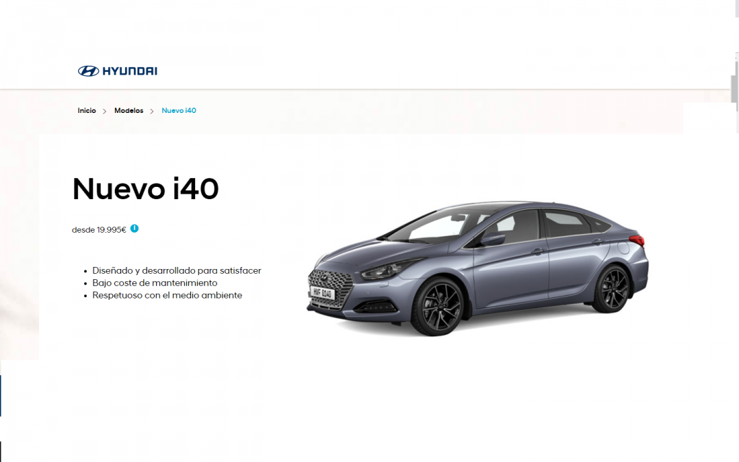
Task: Click the Hyundai logo
Action: tap(118, 71)
